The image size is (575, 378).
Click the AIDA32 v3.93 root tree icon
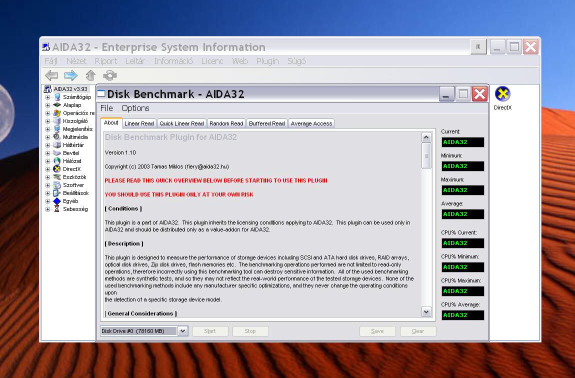[47, 89]
